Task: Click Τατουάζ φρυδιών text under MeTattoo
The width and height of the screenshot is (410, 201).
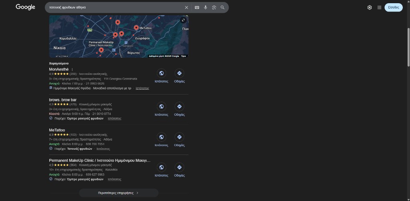Action: 80,149
